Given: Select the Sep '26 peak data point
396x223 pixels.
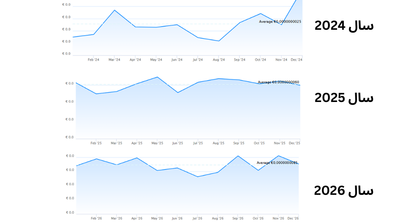Looking at the screenshot, I should click(238, 156).
